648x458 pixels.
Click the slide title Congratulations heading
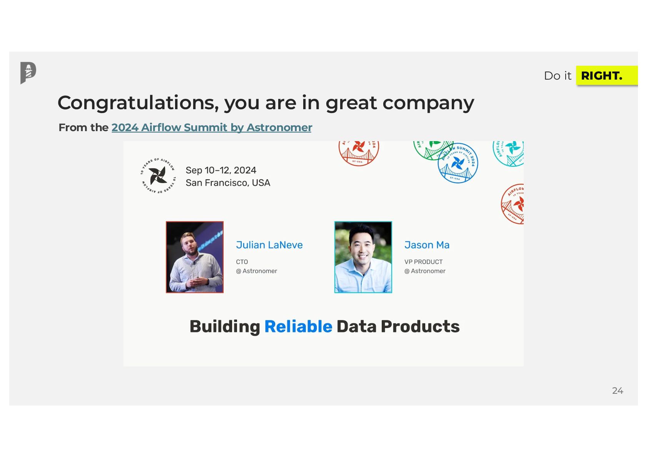(266, 103)
